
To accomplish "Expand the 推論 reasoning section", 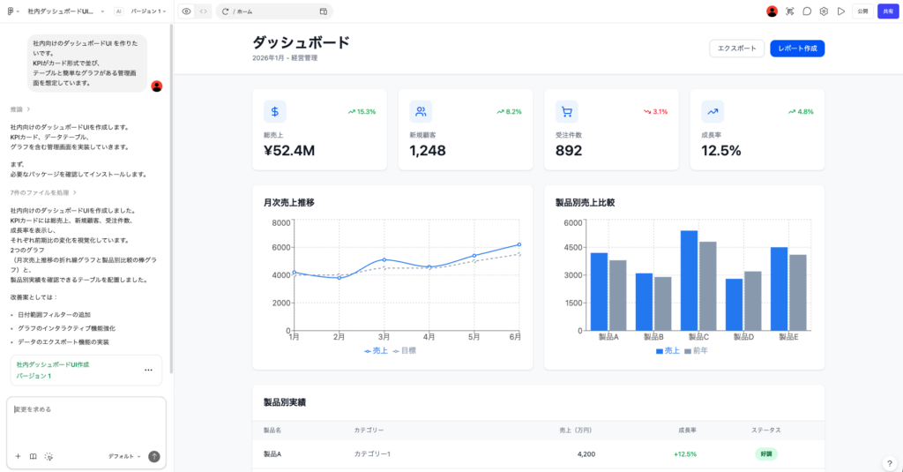I will pos(20,109).
